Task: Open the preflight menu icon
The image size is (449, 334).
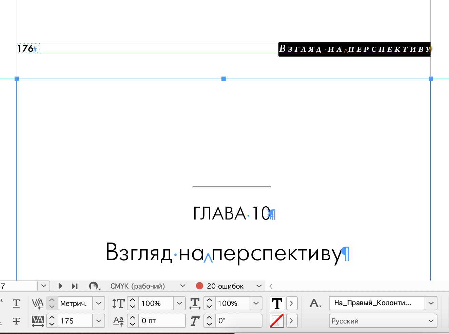Action: [95, 286]
